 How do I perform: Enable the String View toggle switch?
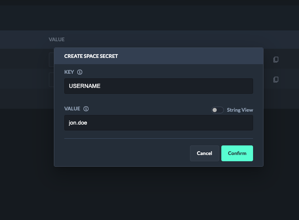click(217, 110)
